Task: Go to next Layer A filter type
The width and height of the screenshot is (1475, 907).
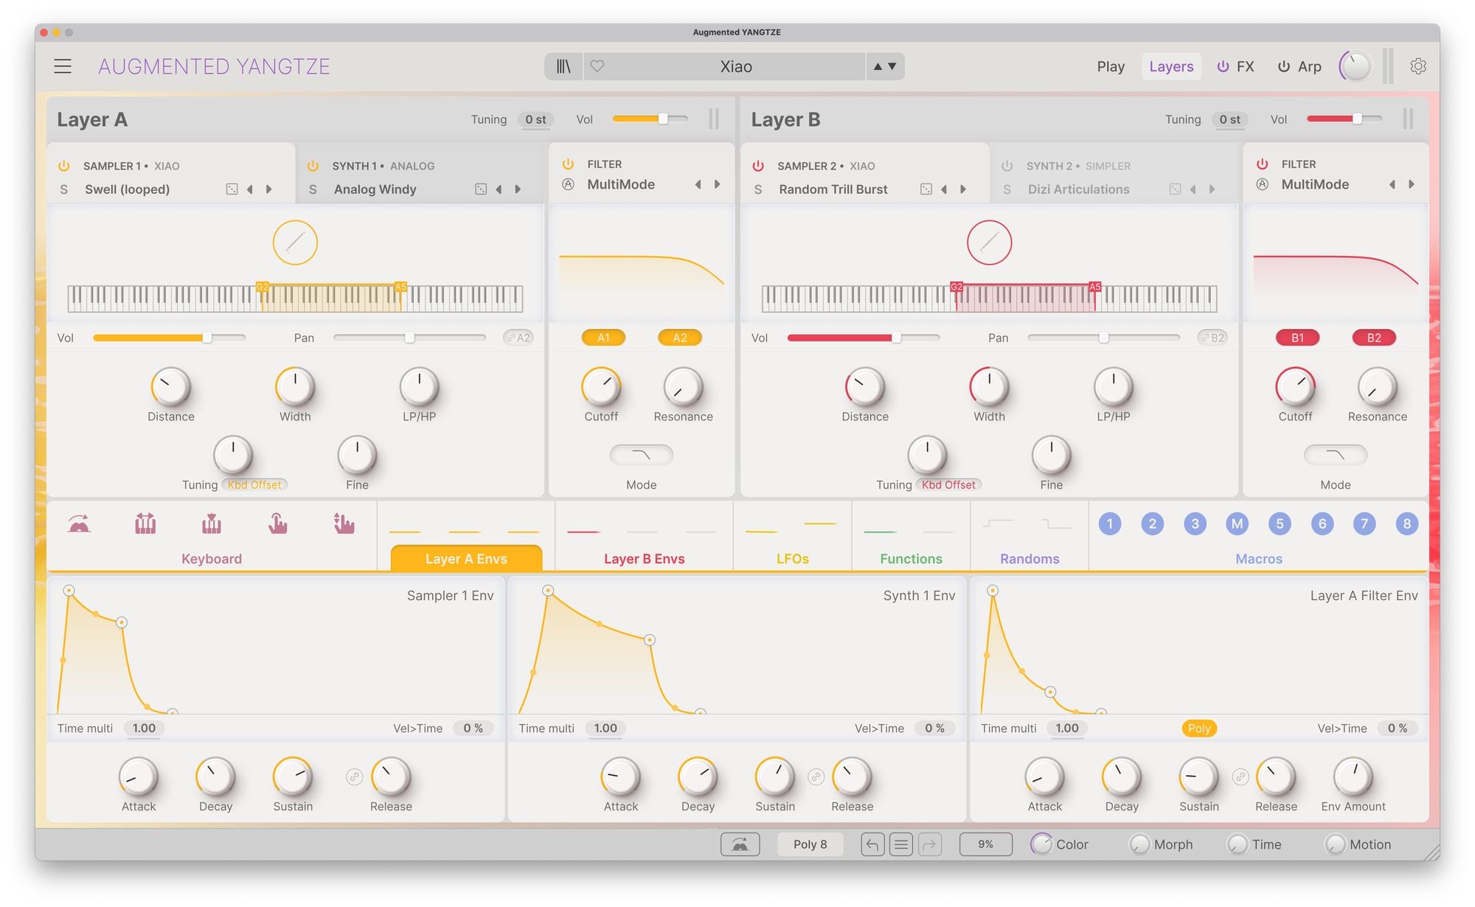Action: [717, 184]
